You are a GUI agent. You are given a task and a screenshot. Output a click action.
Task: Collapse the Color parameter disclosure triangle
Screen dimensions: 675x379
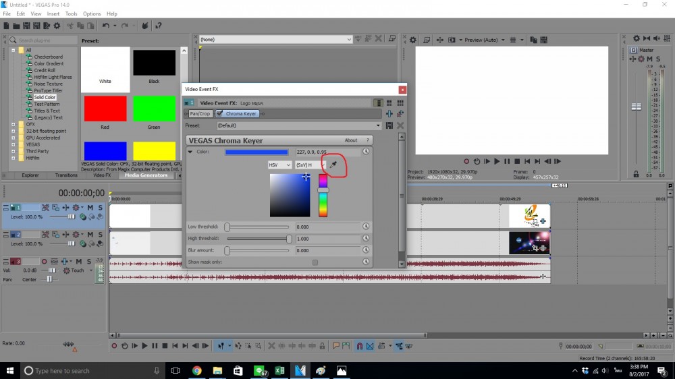click(190, 152)
